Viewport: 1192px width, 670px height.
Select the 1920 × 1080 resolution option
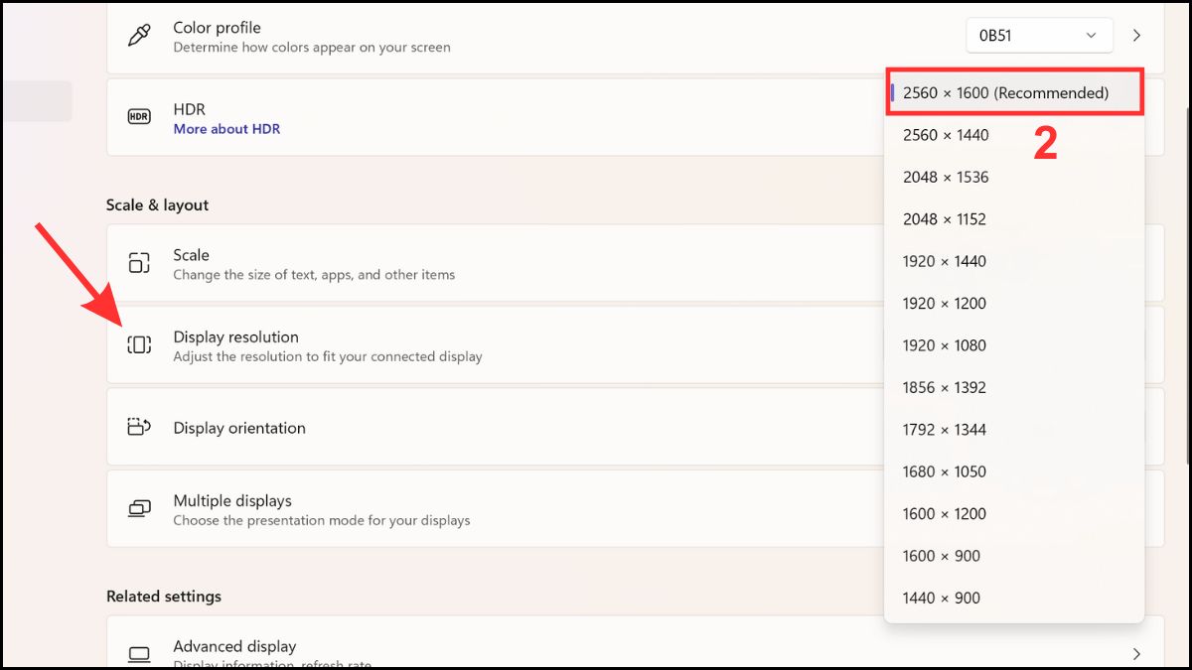pos(944,345)
